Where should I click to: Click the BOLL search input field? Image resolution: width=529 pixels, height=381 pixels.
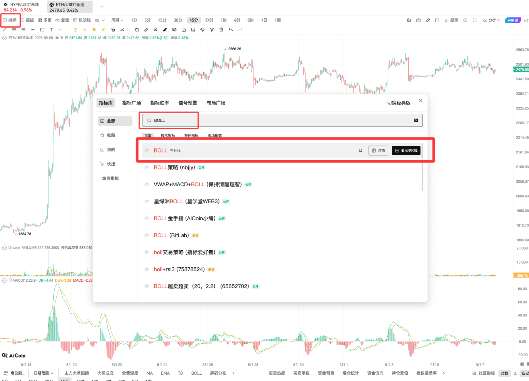tap(282, 120)
